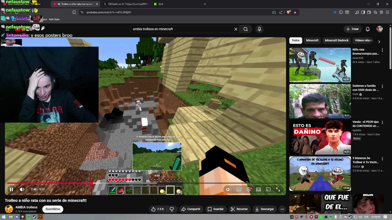Open the Crear create menu
The width and height of the screenshot is (392, 220).
(352, 29)
